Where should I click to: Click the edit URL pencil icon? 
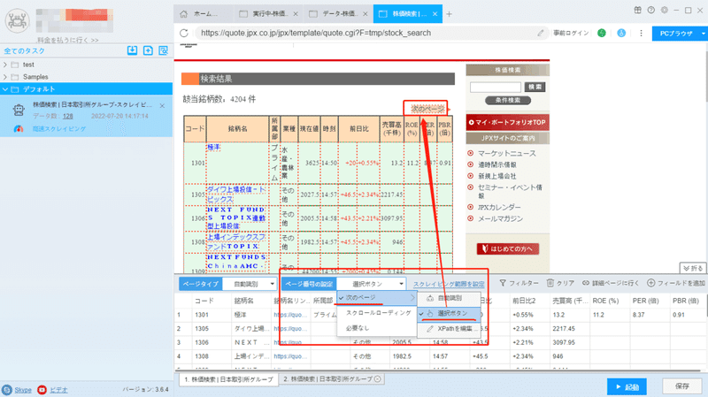click(541, 33)
